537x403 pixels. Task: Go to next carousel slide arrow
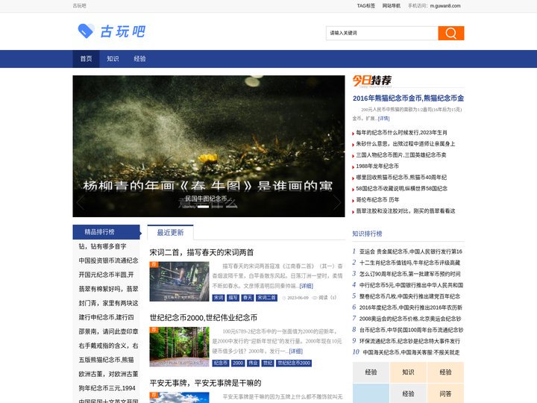pos(336,202)
